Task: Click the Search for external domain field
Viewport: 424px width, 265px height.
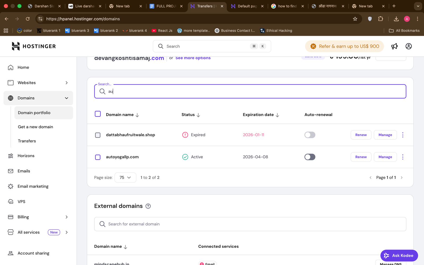Action: 250,224
